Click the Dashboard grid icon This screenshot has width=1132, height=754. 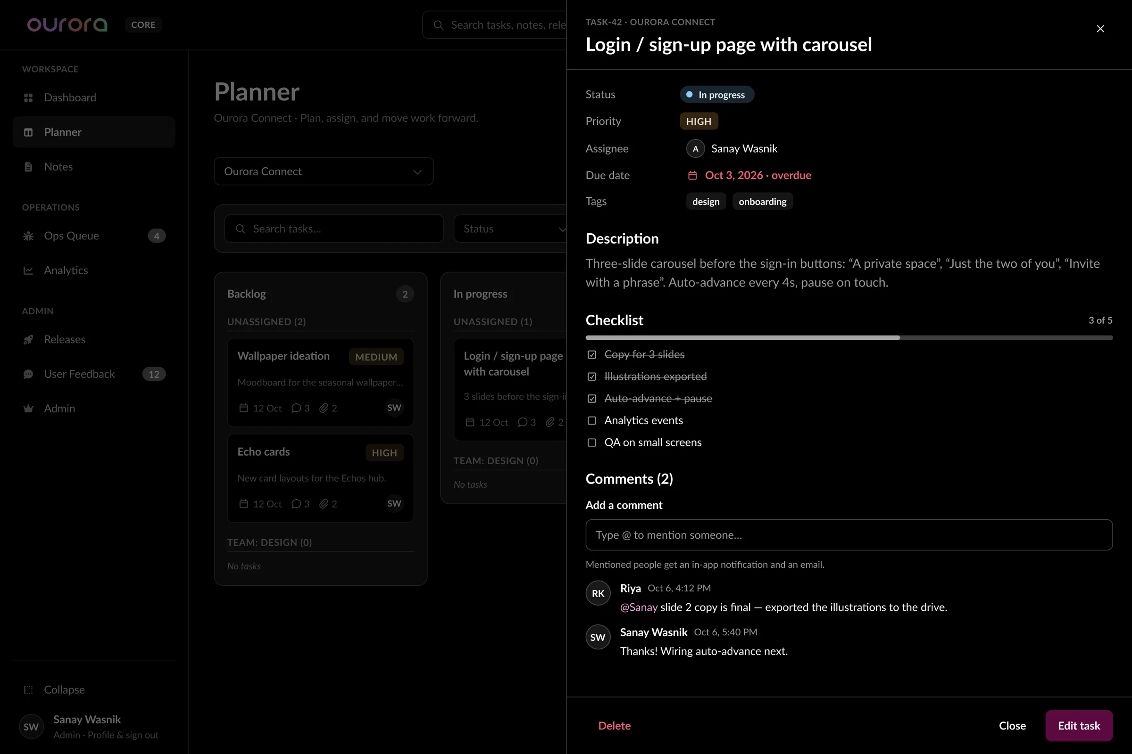pos(28,98)
